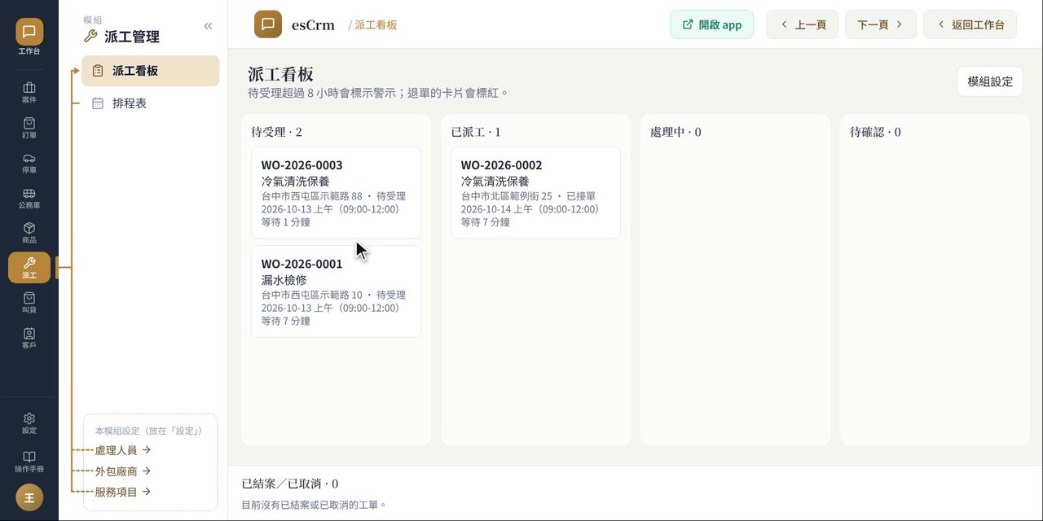Viewport: 1043px width, 521px height.
Task: Click the 開啟 app button
Action: (x=712, y=24)
